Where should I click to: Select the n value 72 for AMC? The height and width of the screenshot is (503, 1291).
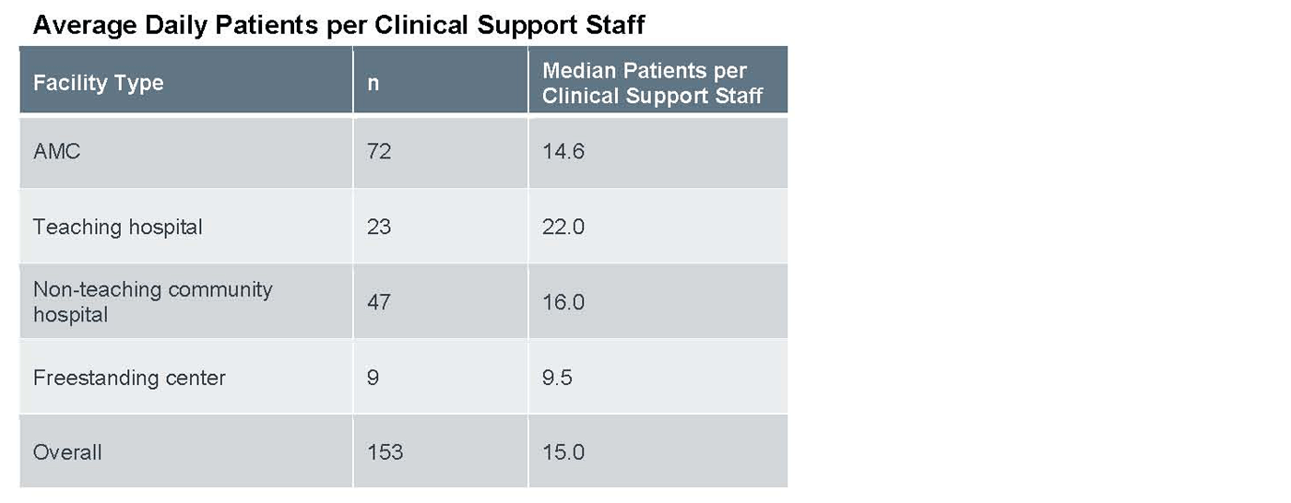[379, 151]
